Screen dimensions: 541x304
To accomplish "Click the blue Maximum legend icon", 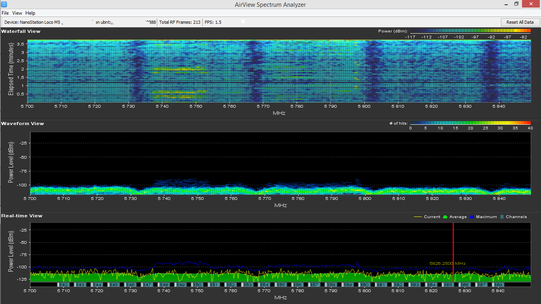I will 472,217.
